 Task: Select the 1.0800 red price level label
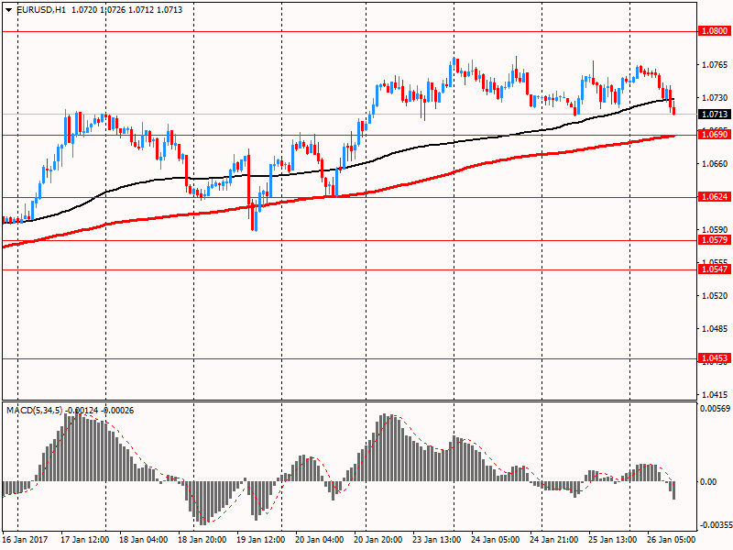tap(715, 31)
